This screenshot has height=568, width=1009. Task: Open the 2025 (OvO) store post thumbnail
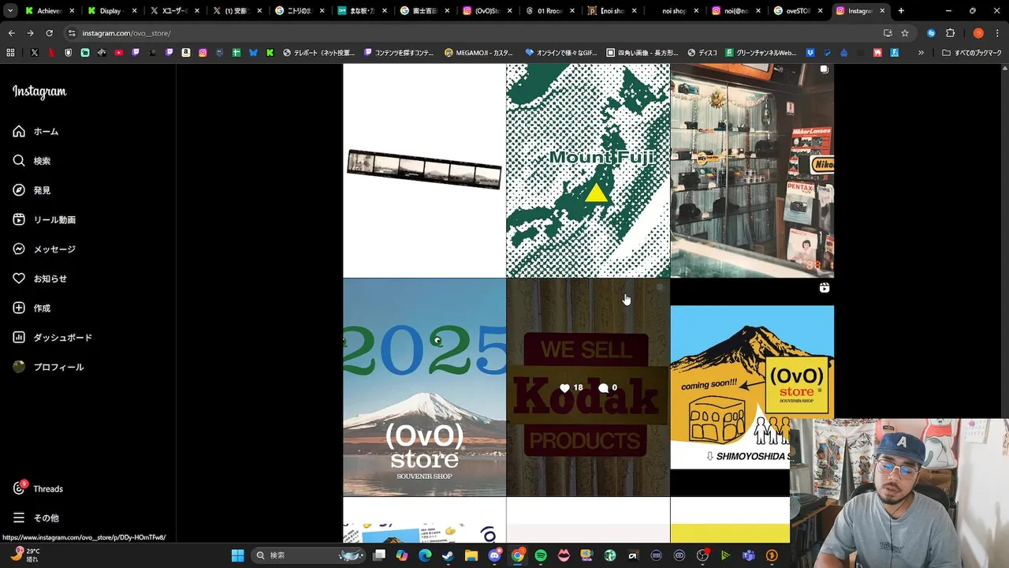click(424, 387)
